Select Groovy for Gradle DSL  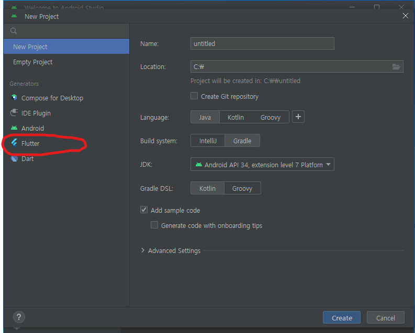pos(242,188)
